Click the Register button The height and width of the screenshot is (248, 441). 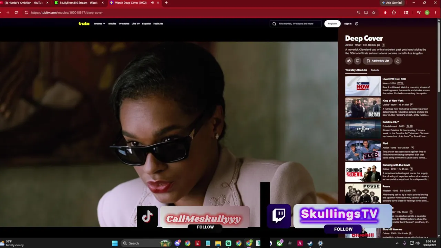[x=332, y=24]
